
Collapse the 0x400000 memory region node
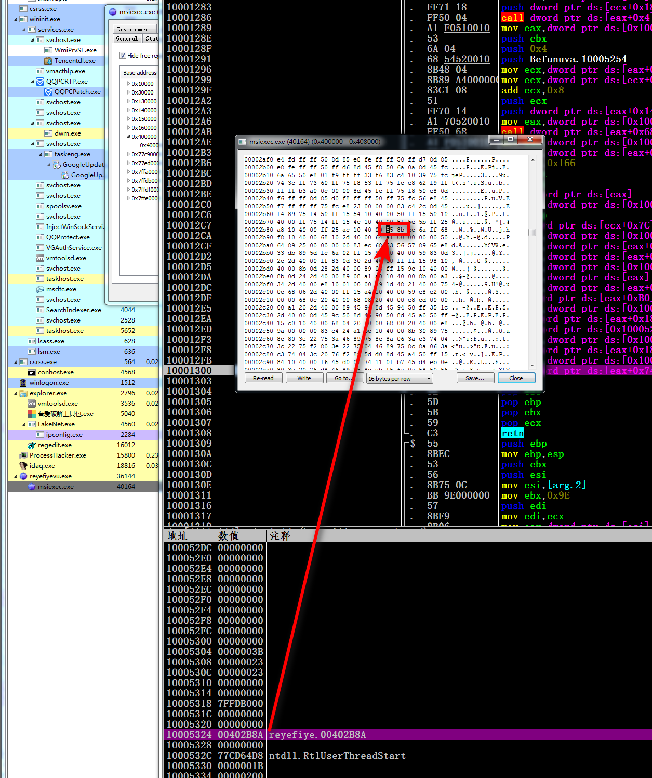[128, 137]
